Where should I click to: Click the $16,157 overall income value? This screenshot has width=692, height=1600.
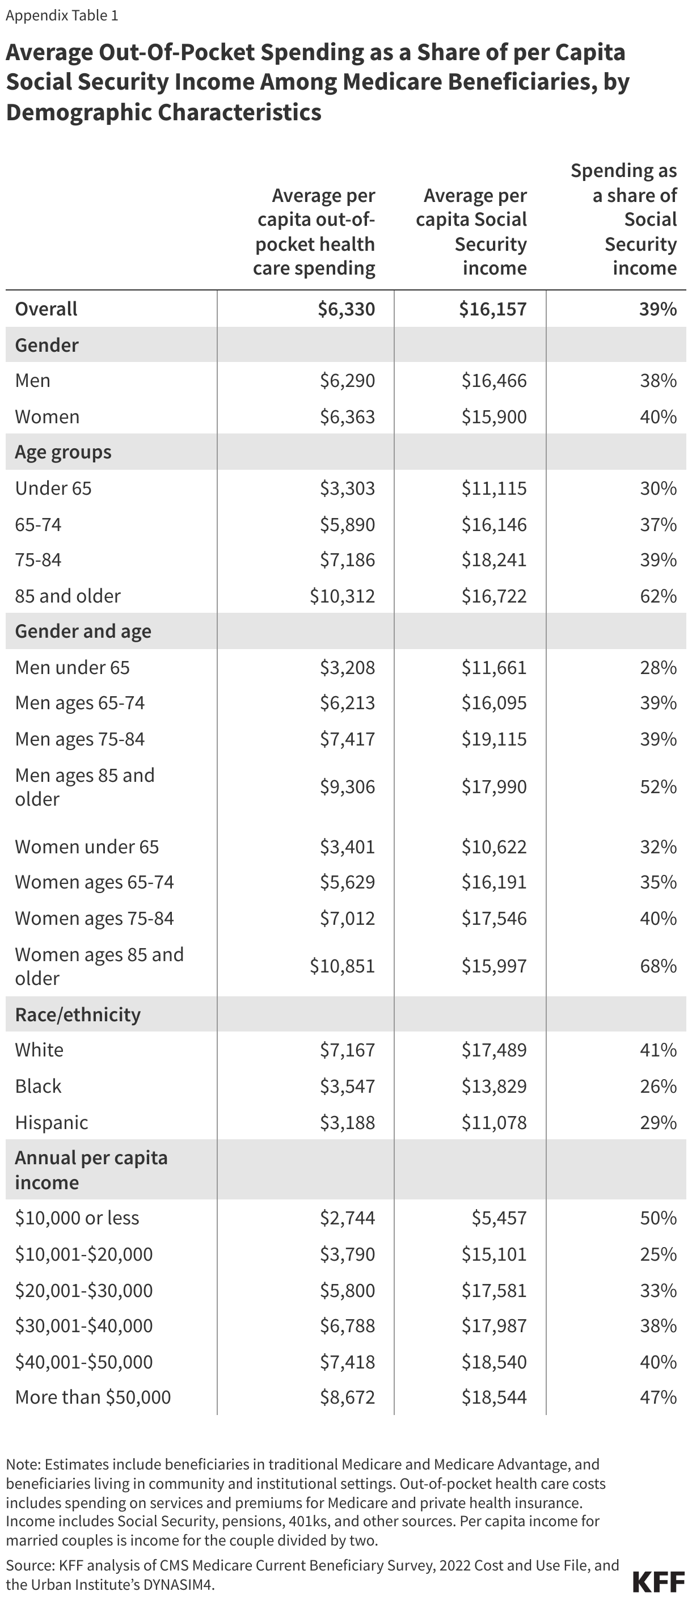click(x=492, y=309)
